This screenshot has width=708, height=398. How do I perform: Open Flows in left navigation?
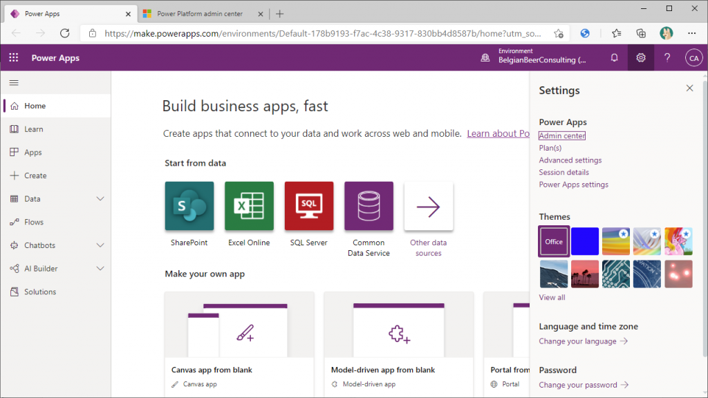[56, 222]
